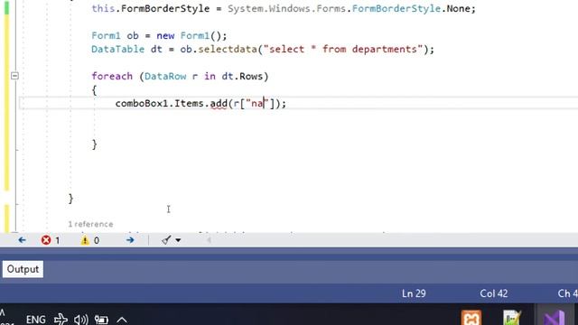Open the volume speaker tray icon

point(80,319)
